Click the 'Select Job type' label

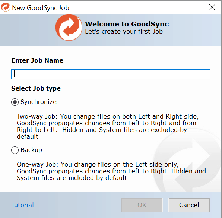(x=36, y=88)
